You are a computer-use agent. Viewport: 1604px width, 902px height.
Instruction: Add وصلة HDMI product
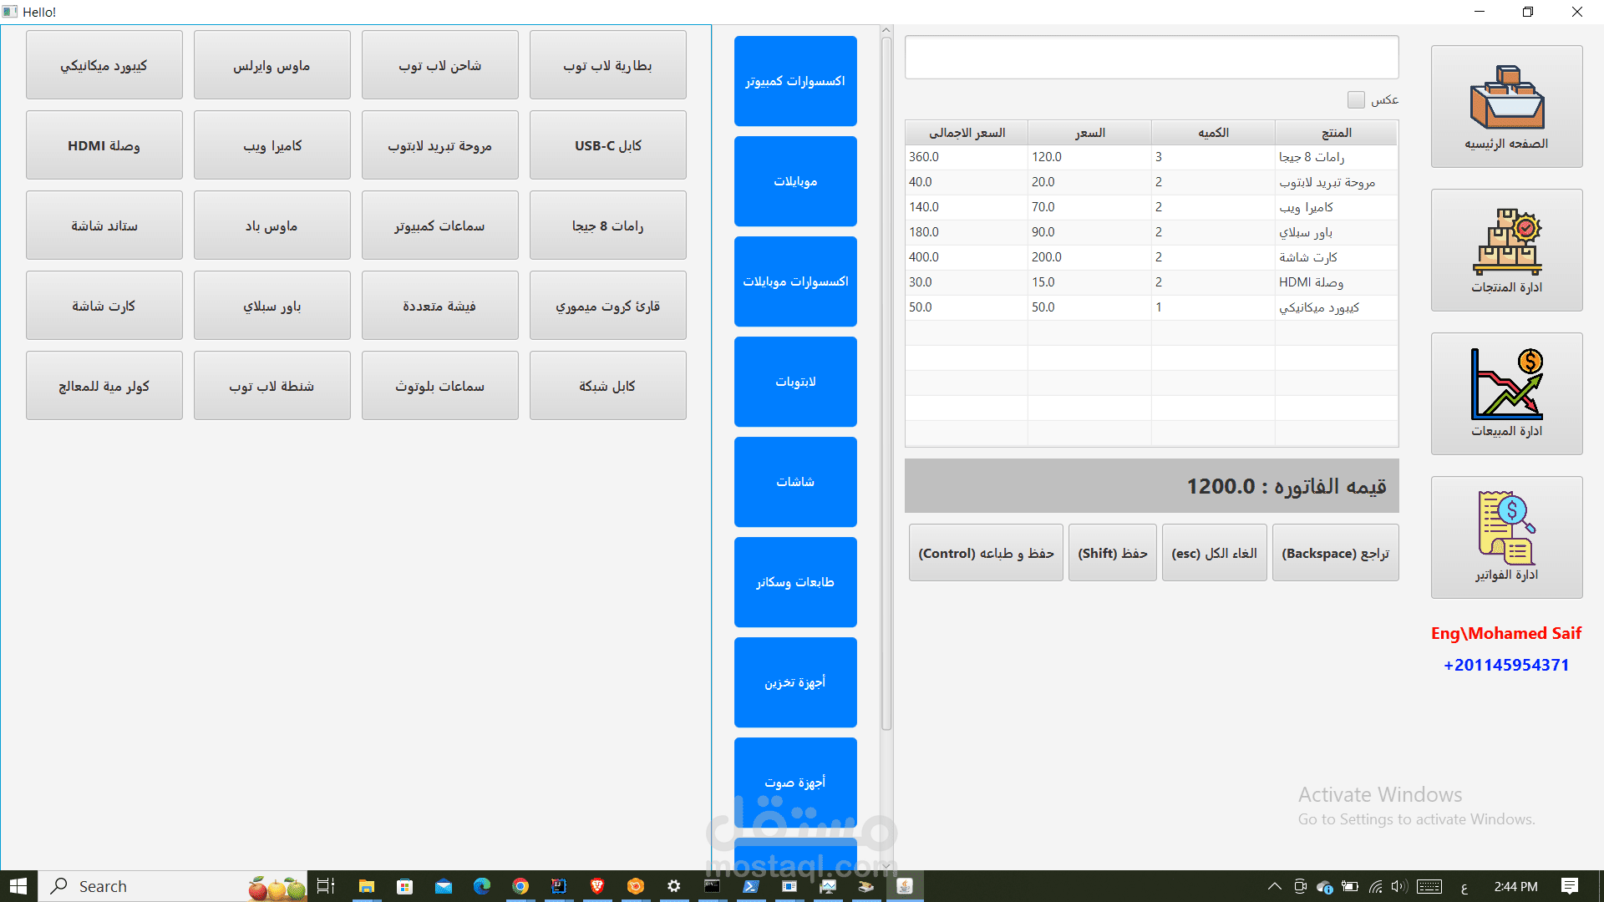click(x=104, y=145)
